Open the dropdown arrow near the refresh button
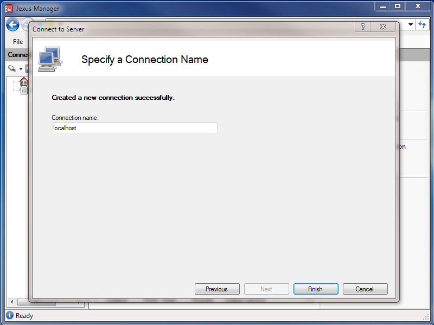Viewport: 434px width, 325px height. coord(410,24)
